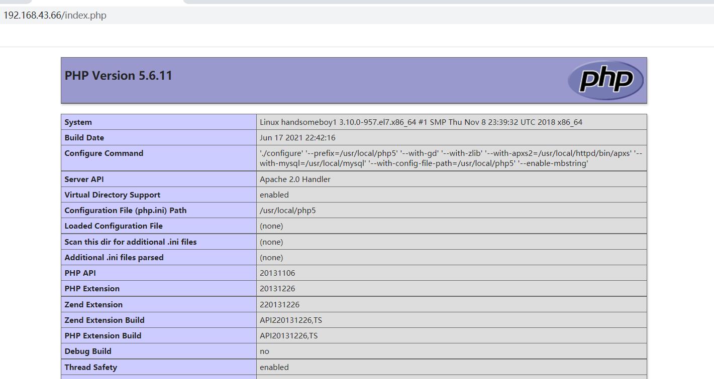Select the "Debug Build" label
The width and height of the screenshot is (714, 379).
tap(88, 351)
